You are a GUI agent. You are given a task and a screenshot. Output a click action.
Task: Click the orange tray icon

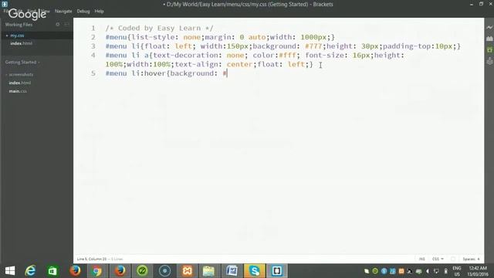401,271
